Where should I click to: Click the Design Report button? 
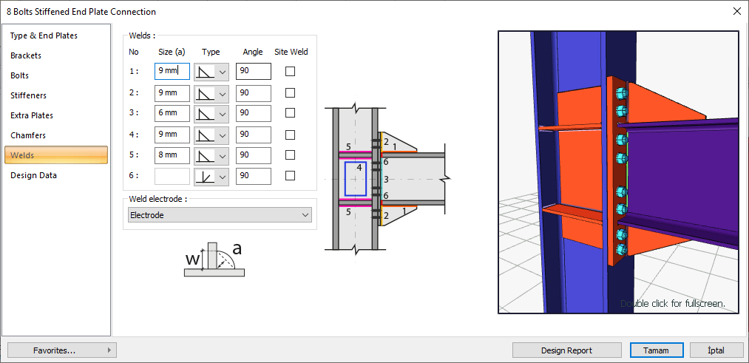click(566, 350)
